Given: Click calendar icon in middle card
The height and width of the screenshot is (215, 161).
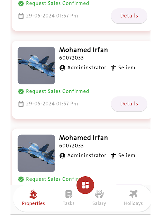Looking at the screenshot, I should (x=21, y=104).
